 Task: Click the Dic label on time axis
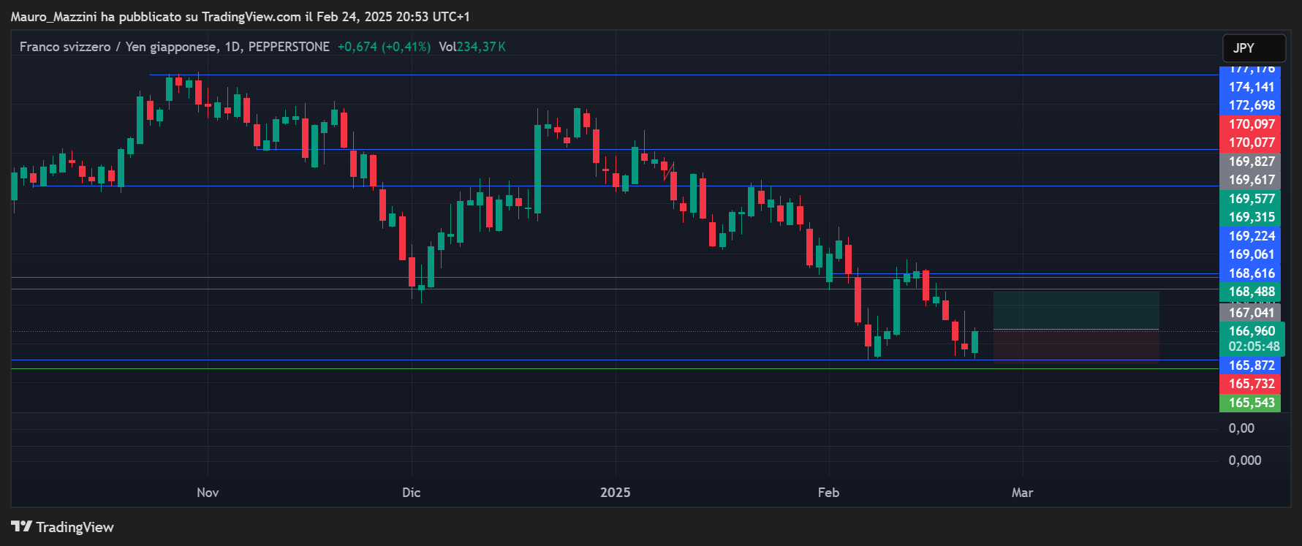[412, 493]
